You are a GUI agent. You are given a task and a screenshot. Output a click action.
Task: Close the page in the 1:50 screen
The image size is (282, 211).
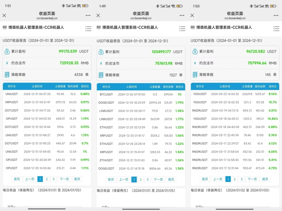pos(192,15)
